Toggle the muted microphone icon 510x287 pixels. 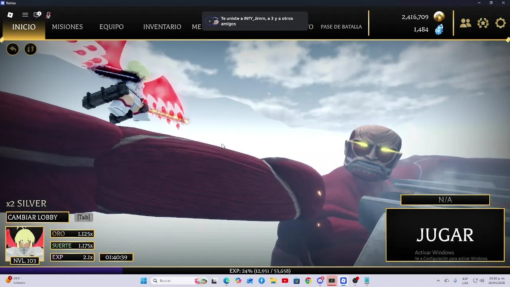(48, 15)
